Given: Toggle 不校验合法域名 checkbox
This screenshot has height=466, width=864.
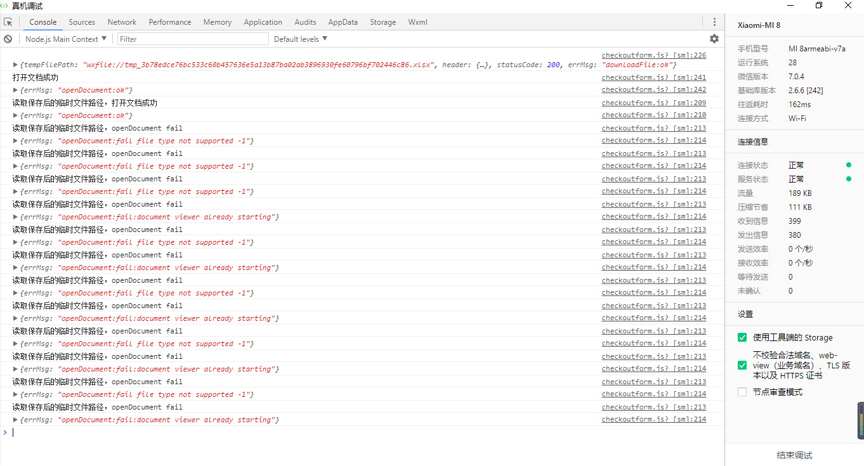Looking at the screenshot, I should (x=742, y=365).
